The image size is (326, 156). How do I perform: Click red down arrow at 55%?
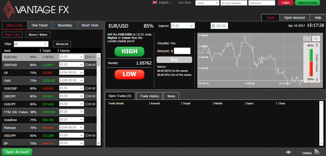[317, 79]
